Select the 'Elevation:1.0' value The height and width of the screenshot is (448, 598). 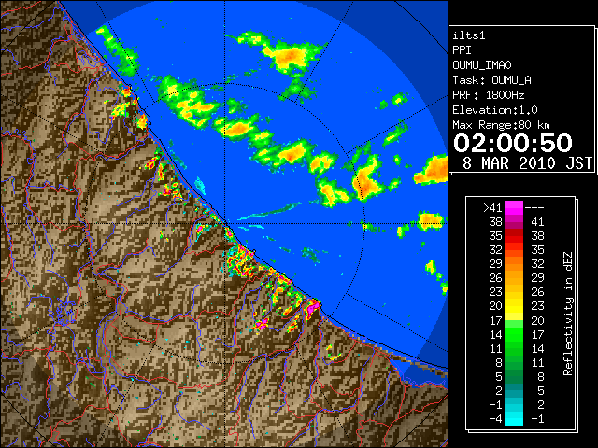[495, 110]
